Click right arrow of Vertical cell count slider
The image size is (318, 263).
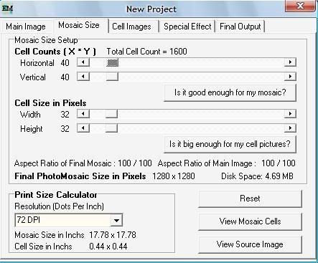click(x=290, y=77)
